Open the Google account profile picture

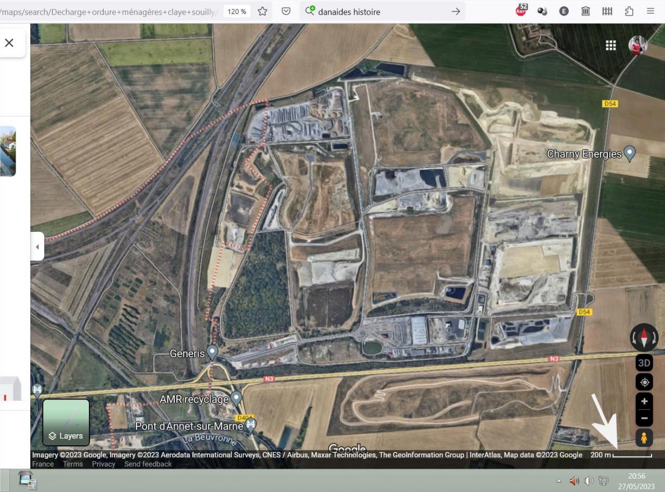point(638,46)
